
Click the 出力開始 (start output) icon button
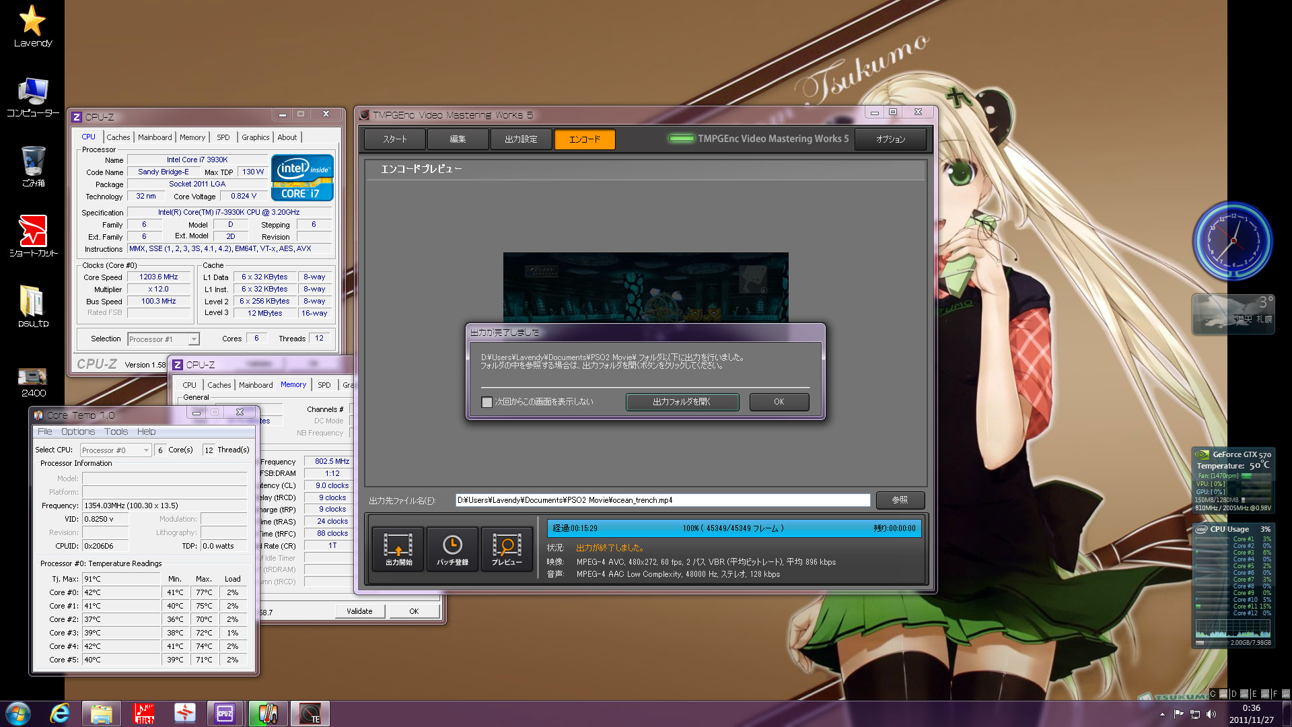[x=398, y=549]
